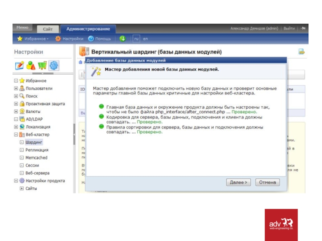Collapse the Избранное tree node
This screenshot has width=322, height=241.
16,81
